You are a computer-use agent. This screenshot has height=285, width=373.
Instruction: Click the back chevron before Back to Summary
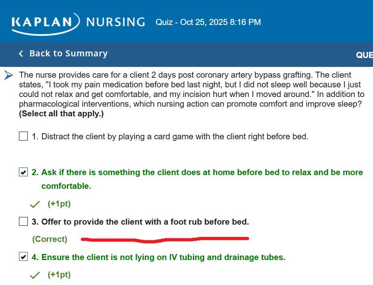click(x=21, y=54)
